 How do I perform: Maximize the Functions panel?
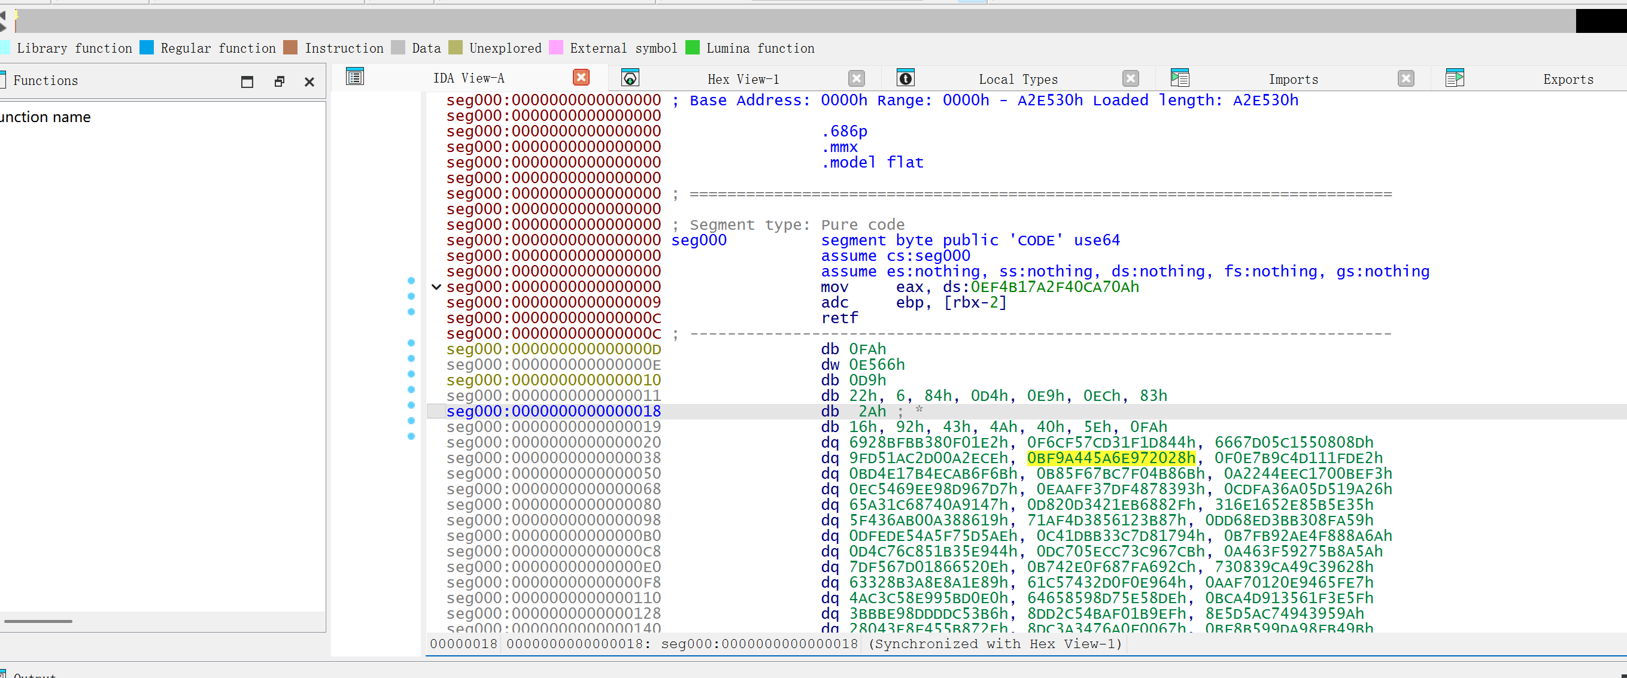pyautogui.click(x=247, y=81)
